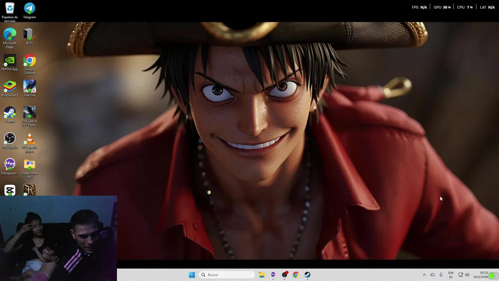Viewport: 499px width, 281px height.
Task: Click the volume speaker tray icon
Action: pyautogui.click(x=467, y=275)
